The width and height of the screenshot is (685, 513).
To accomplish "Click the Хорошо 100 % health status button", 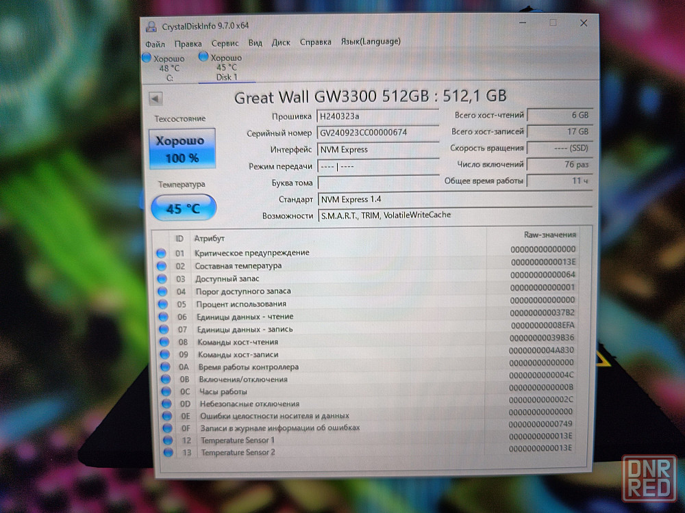I will pyautogui.click(x=182, y=148).
